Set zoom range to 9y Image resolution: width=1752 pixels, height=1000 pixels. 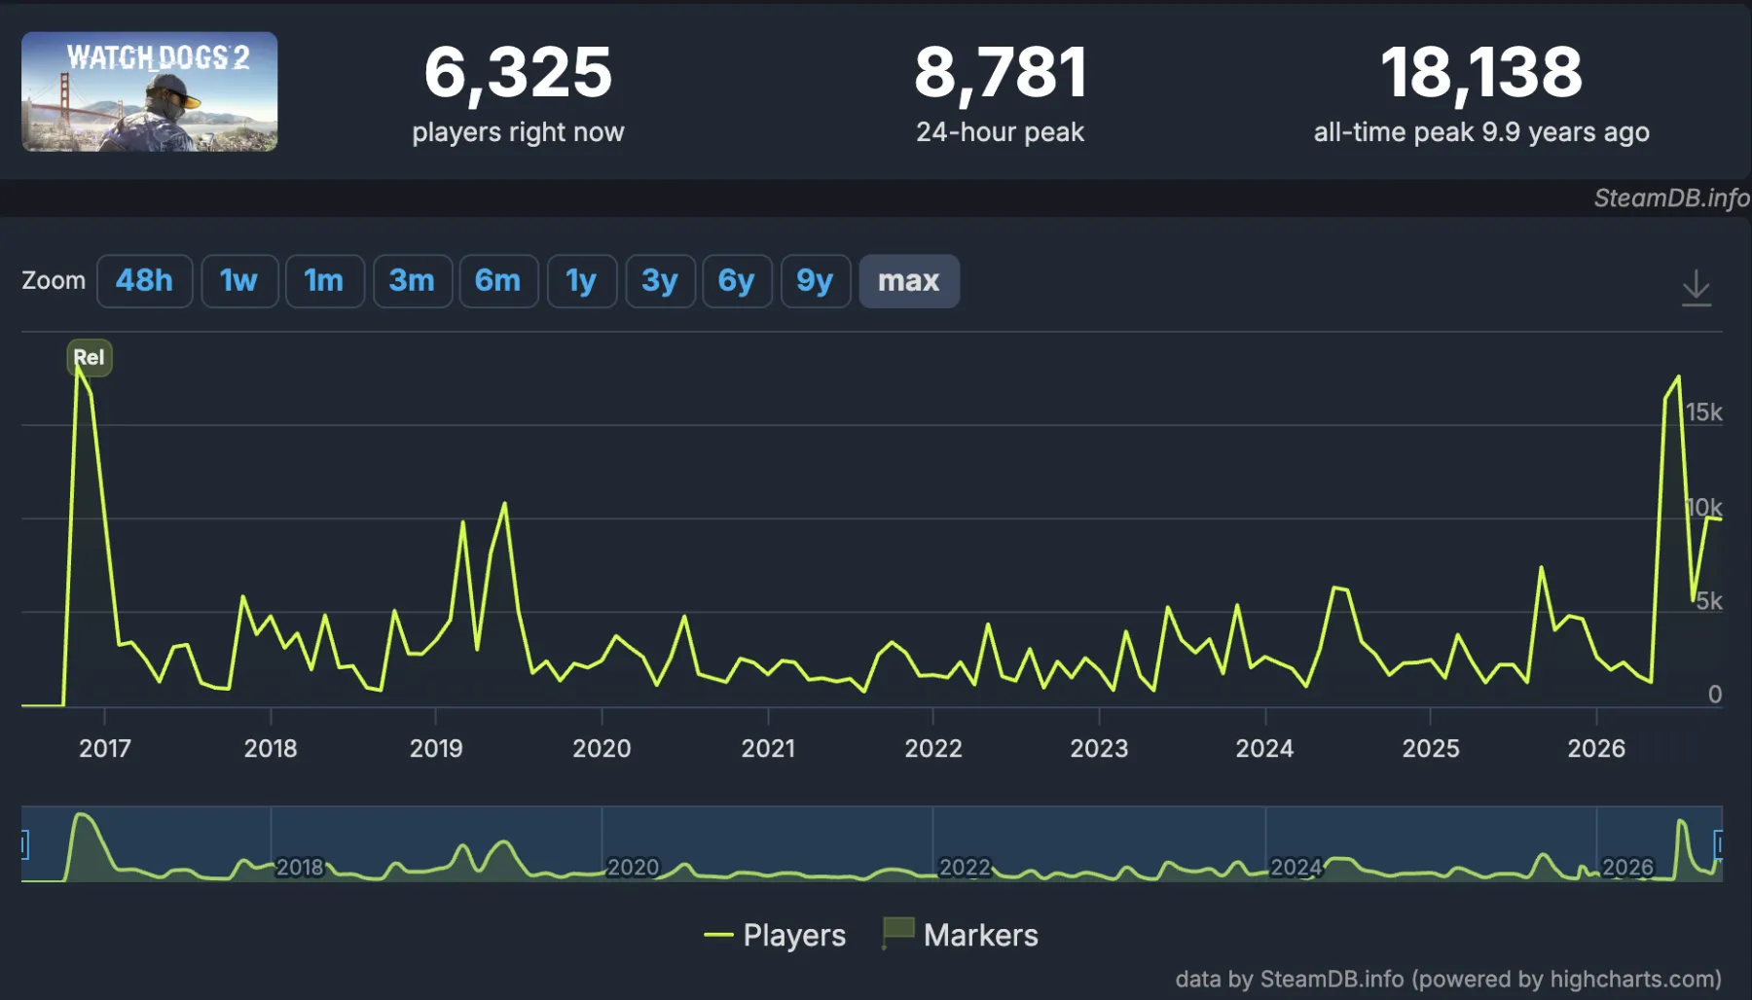(816, 281)
